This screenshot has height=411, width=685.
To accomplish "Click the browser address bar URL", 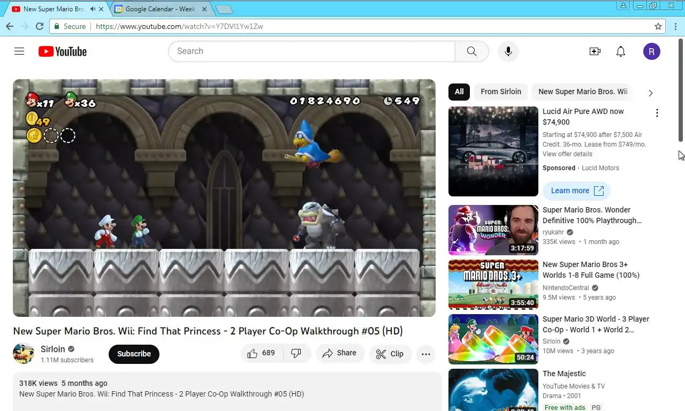I will [x=179, y=26].
